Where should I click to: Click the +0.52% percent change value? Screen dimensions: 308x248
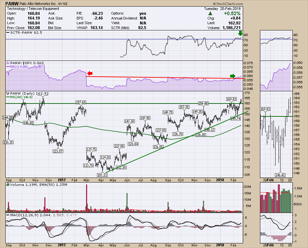pos(232,14)
